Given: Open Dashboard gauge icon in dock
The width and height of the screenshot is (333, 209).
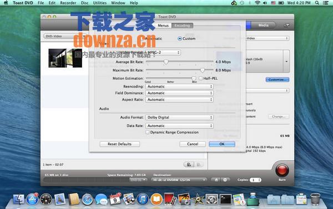Looking at the screenshot, I should pos(46,200).
